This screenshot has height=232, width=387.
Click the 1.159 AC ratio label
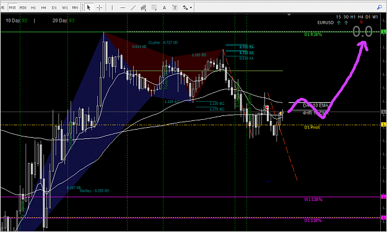click(x=172, y=102)
